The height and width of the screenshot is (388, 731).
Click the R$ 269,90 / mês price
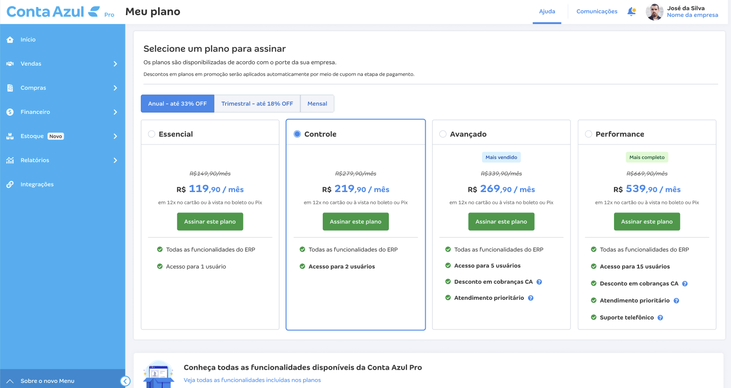501,189
